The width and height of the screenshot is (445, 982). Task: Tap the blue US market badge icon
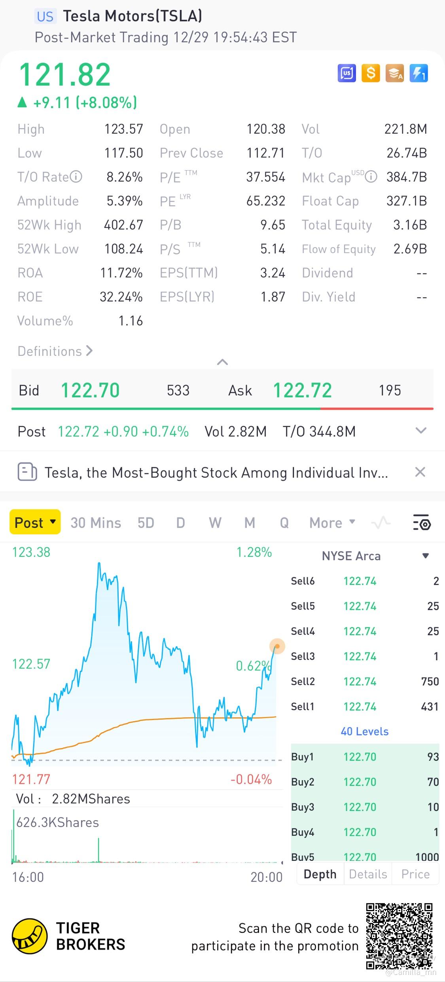[347, 73]
